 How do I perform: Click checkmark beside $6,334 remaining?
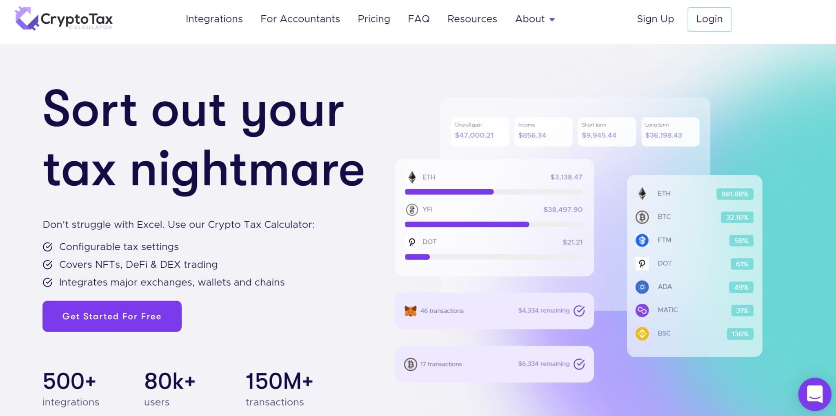pyautogui.click(x=579, y=364)
